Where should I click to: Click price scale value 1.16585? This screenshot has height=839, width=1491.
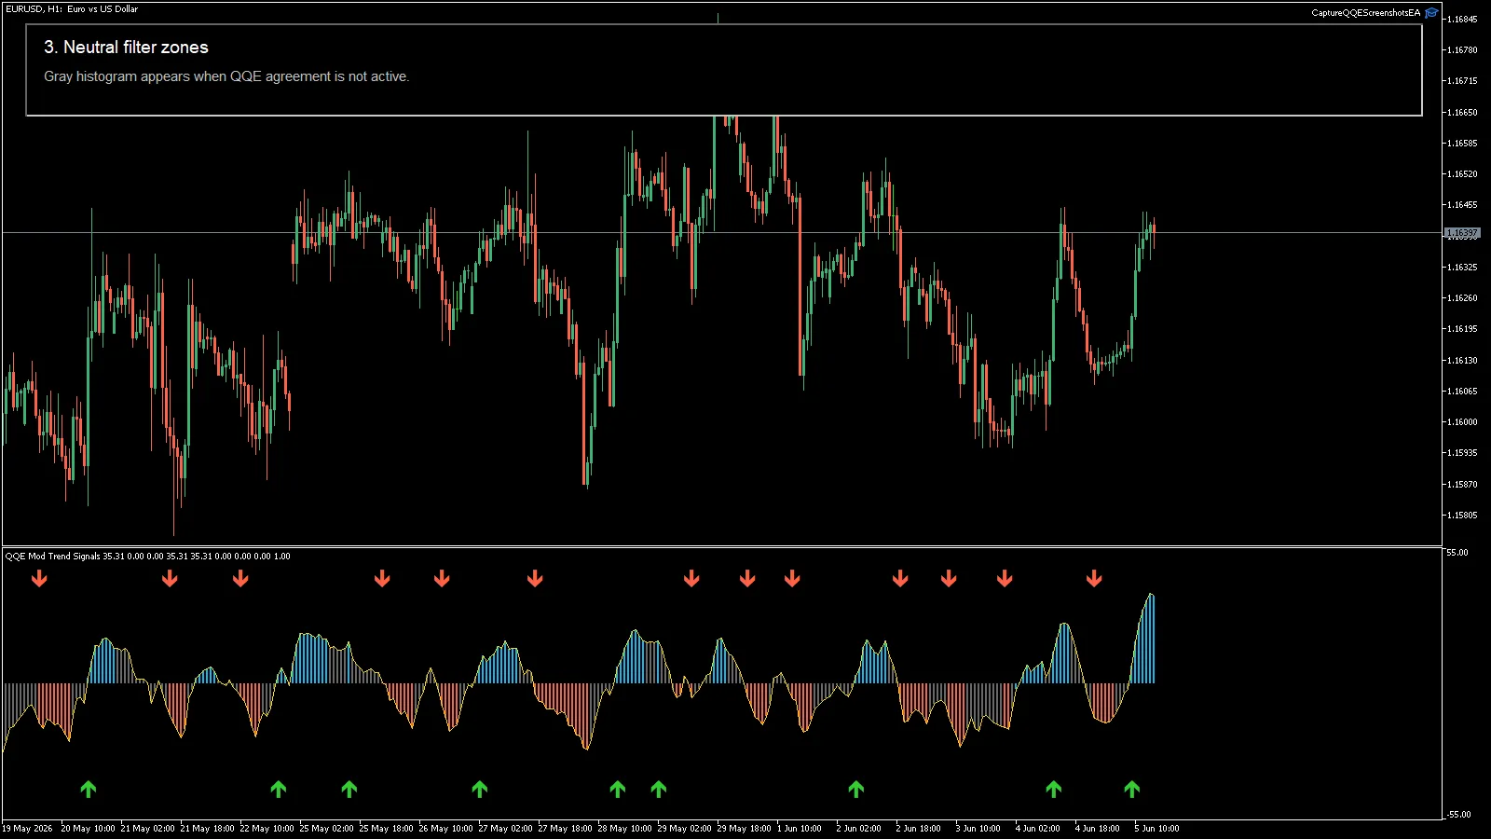[x=1462, y=144]
